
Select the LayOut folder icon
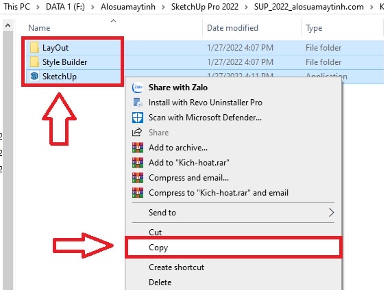34,47
